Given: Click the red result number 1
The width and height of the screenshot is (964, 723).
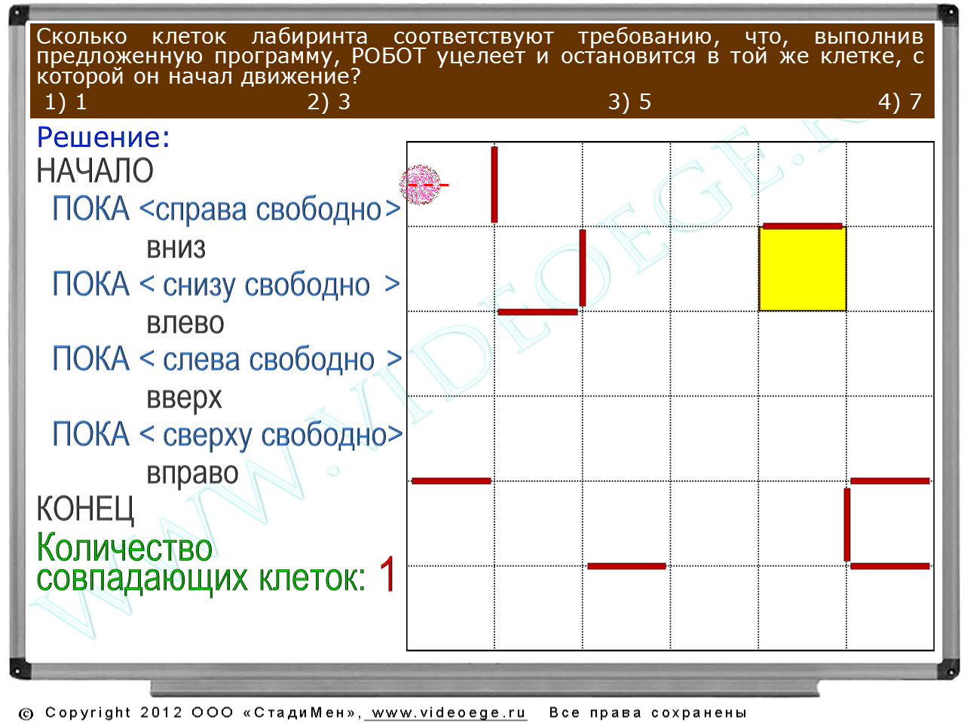Looking at the screenshot, I should point(387,574).
